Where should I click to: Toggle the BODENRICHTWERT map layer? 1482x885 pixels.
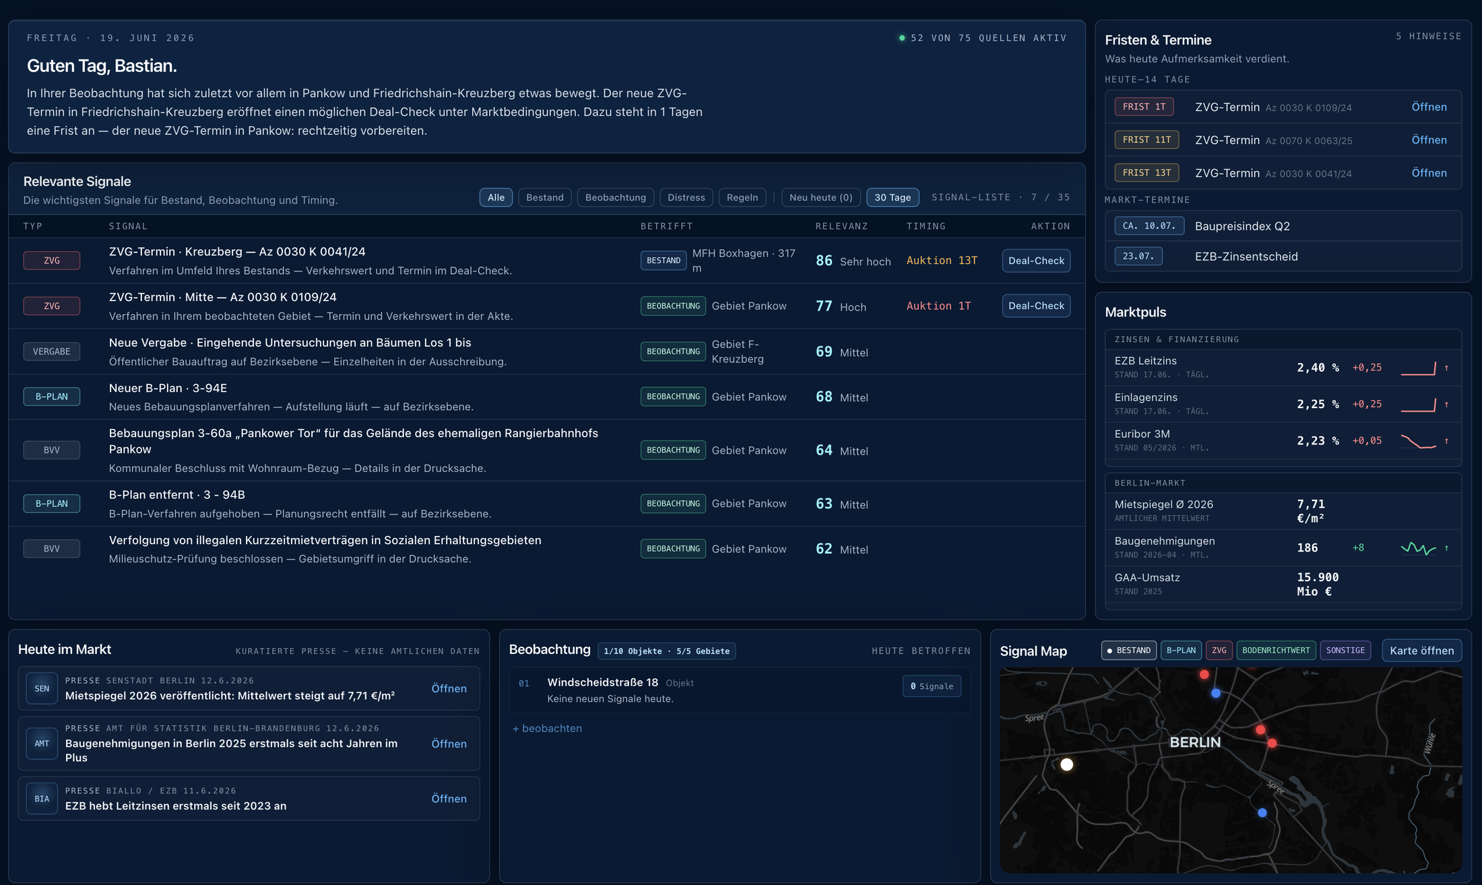coord(1276,650)
